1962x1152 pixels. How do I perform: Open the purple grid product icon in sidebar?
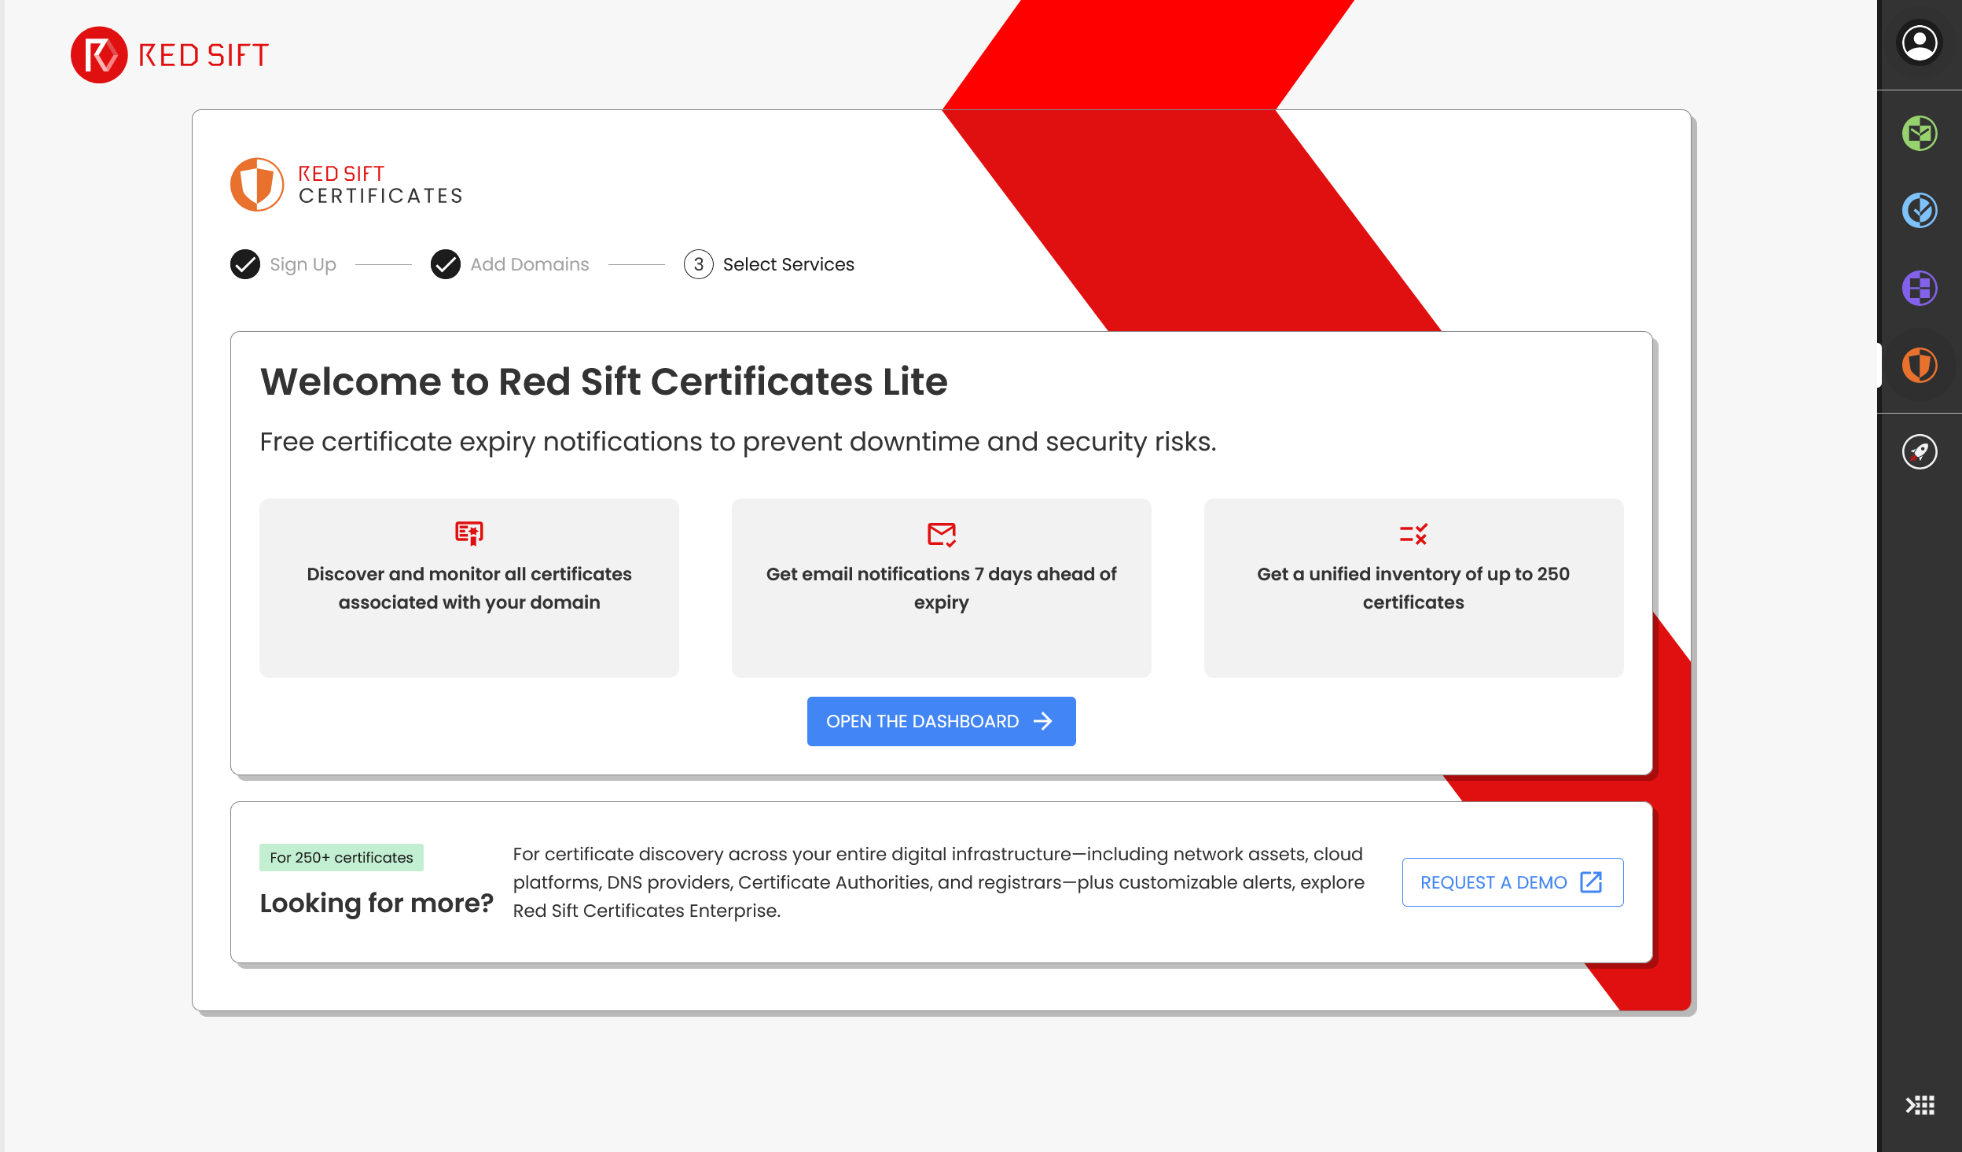coord(1920,288)
